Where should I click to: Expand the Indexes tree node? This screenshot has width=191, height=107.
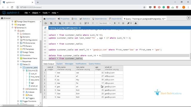point(24,92)
